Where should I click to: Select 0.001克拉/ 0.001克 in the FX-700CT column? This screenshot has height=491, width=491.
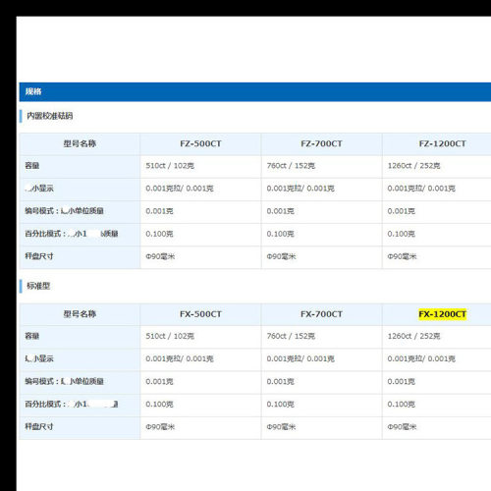[x=300, y=359]
